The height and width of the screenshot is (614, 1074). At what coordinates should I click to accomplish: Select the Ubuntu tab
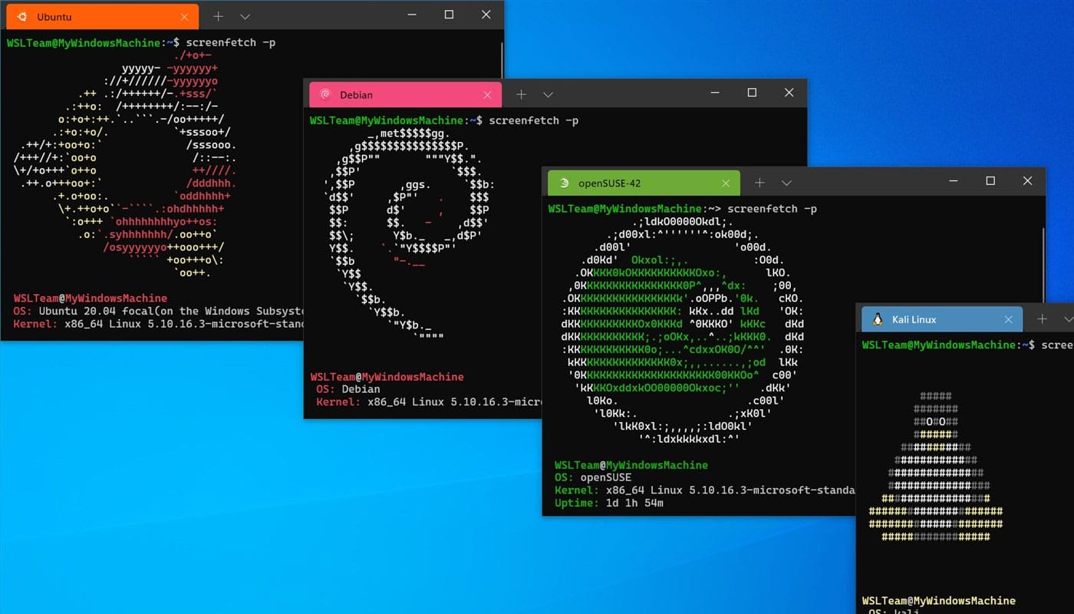click(100, 16)
